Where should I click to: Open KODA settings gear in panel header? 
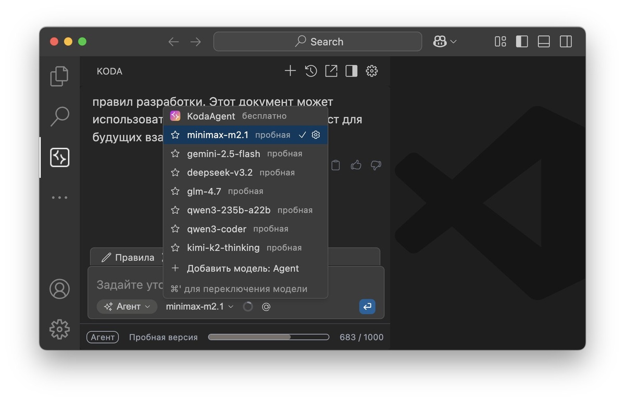point(371,71)
